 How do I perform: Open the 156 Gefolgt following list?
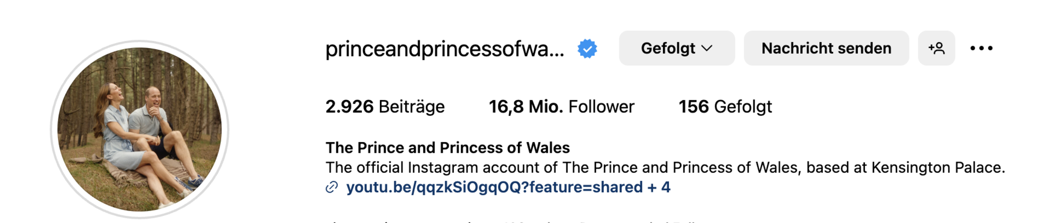pyautogui.click(x=725, y=107)
